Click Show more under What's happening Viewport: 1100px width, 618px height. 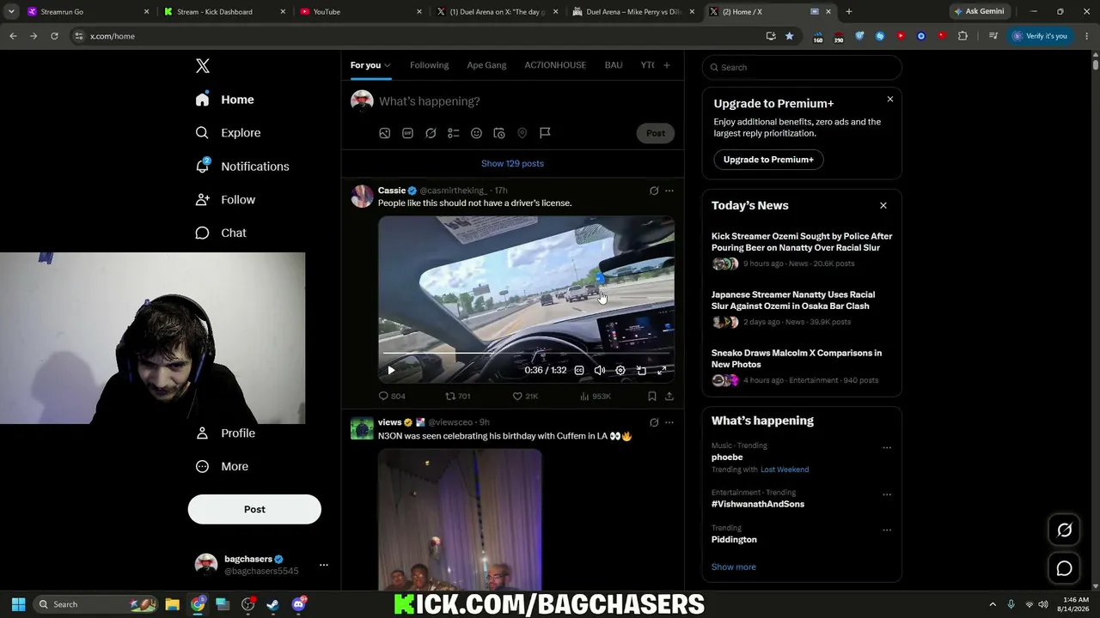click(x=734, y=566)
